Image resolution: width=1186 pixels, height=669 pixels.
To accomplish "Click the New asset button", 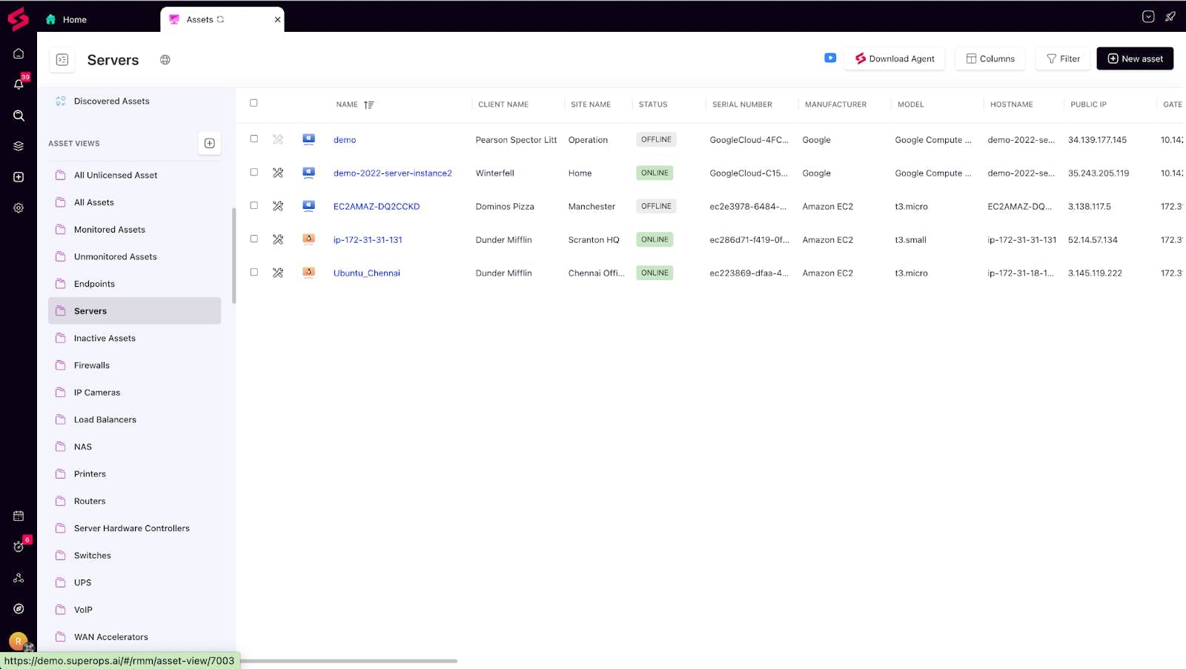I will tap(1135, 59).
